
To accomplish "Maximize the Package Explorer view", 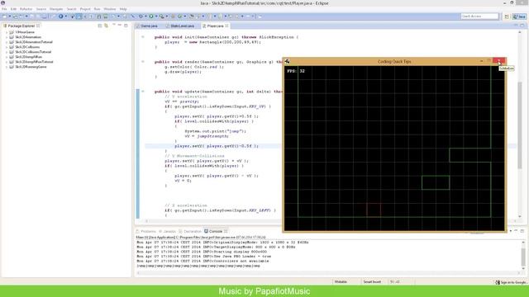I will coord(126,26).
